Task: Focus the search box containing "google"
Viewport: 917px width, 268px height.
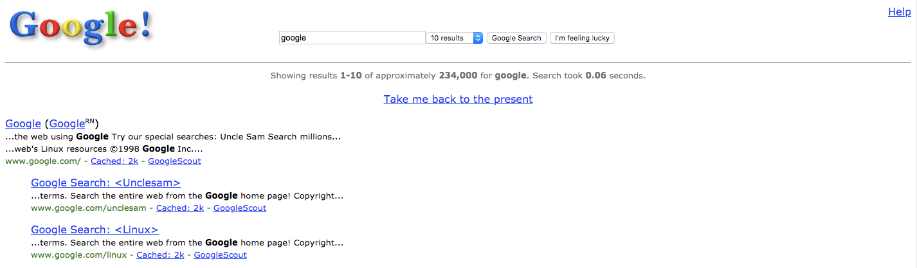Action: tap(352, 38)
